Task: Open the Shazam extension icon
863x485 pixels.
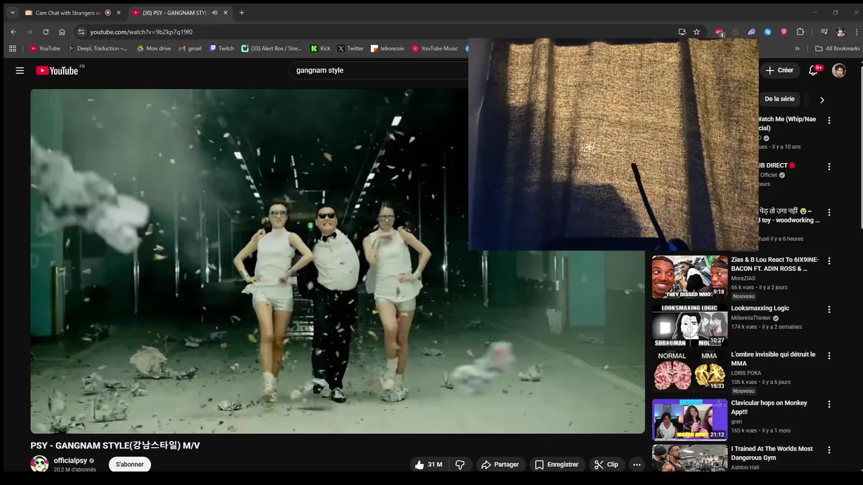Action: pos(768,32)
